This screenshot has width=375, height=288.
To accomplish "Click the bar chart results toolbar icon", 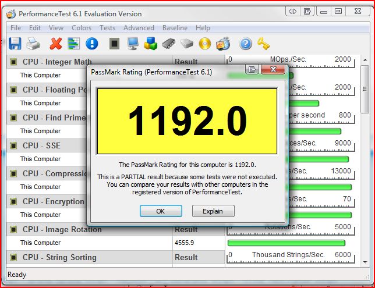I will [73, 44].
